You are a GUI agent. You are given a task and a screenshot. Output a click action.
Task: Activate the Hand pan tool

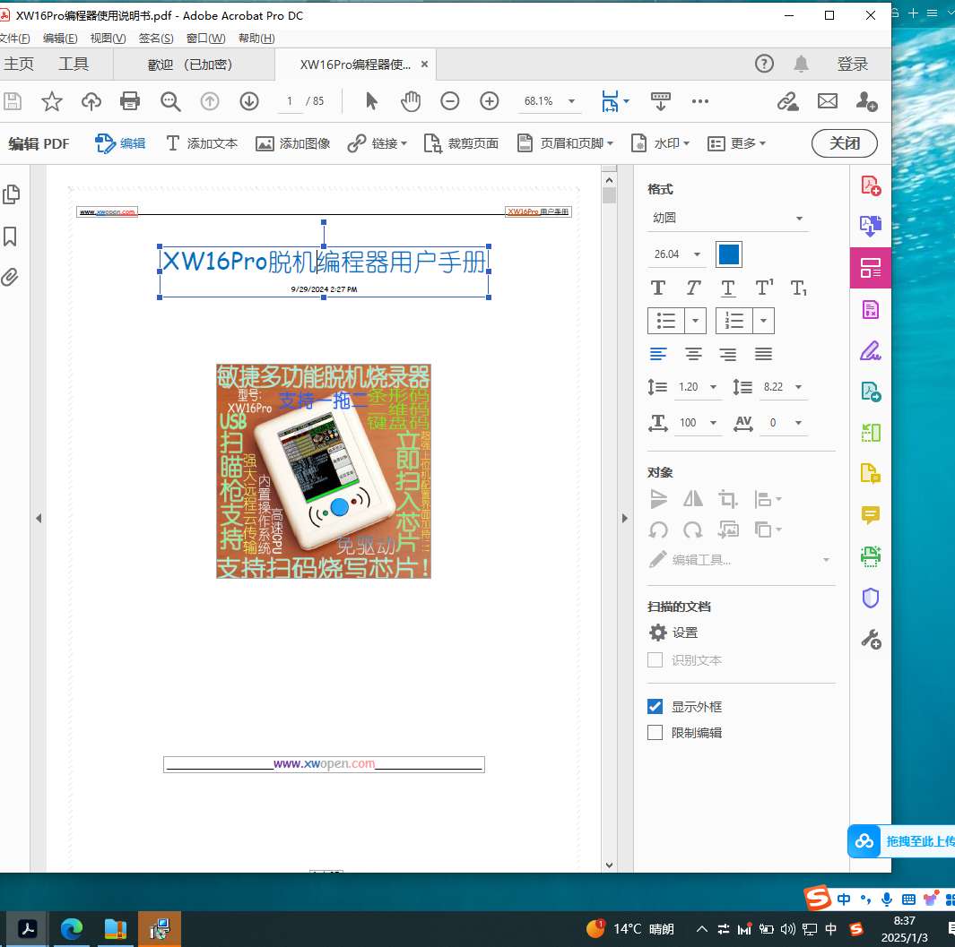click(x=411, y=101)
